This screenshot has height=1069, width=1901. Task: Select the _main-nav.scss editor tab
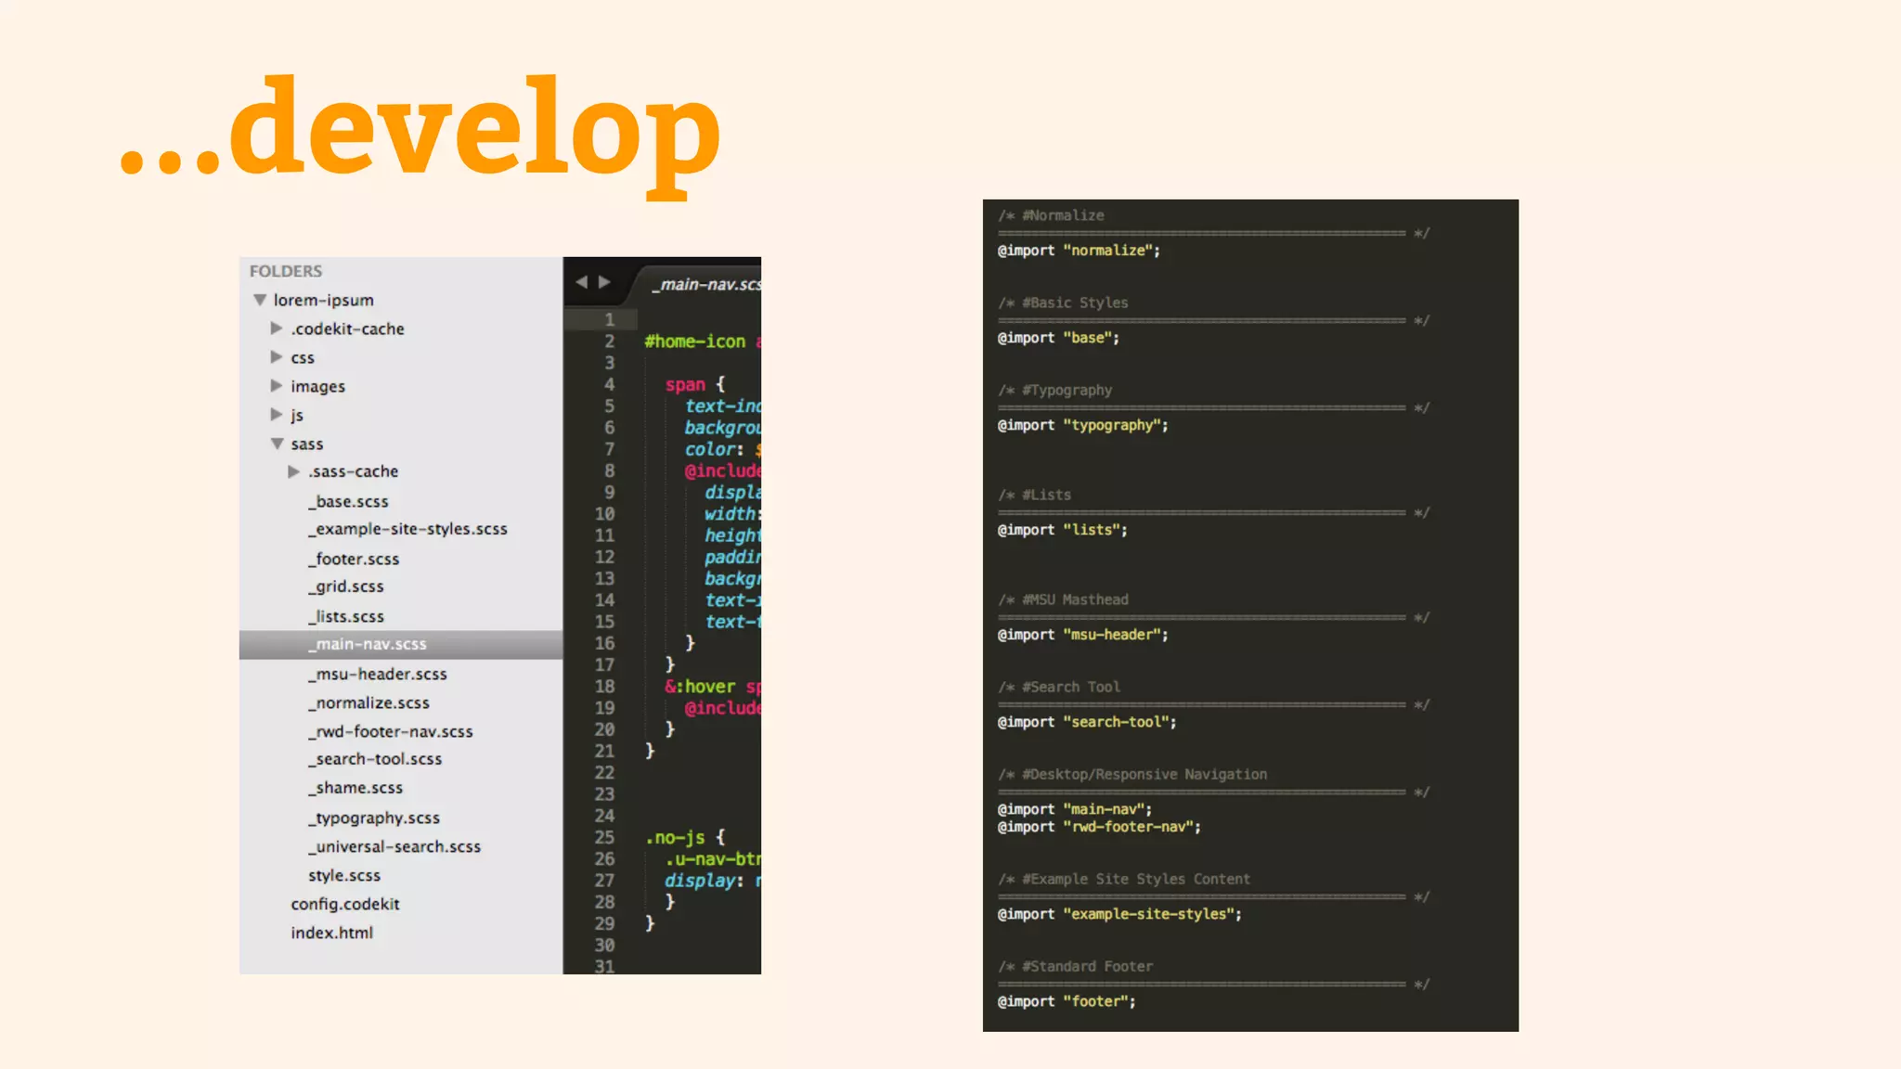(705, 284)
